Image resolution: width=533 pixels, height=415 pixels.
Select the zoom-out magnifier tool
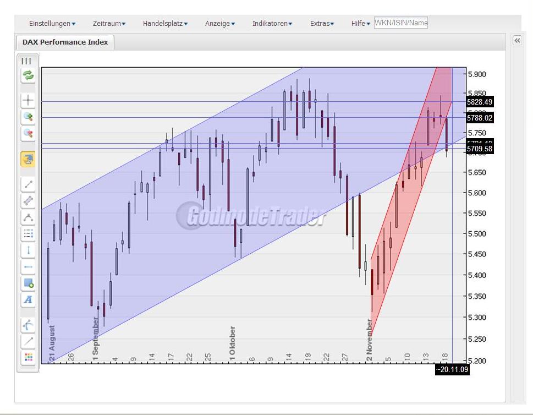(x=27, y=133)
